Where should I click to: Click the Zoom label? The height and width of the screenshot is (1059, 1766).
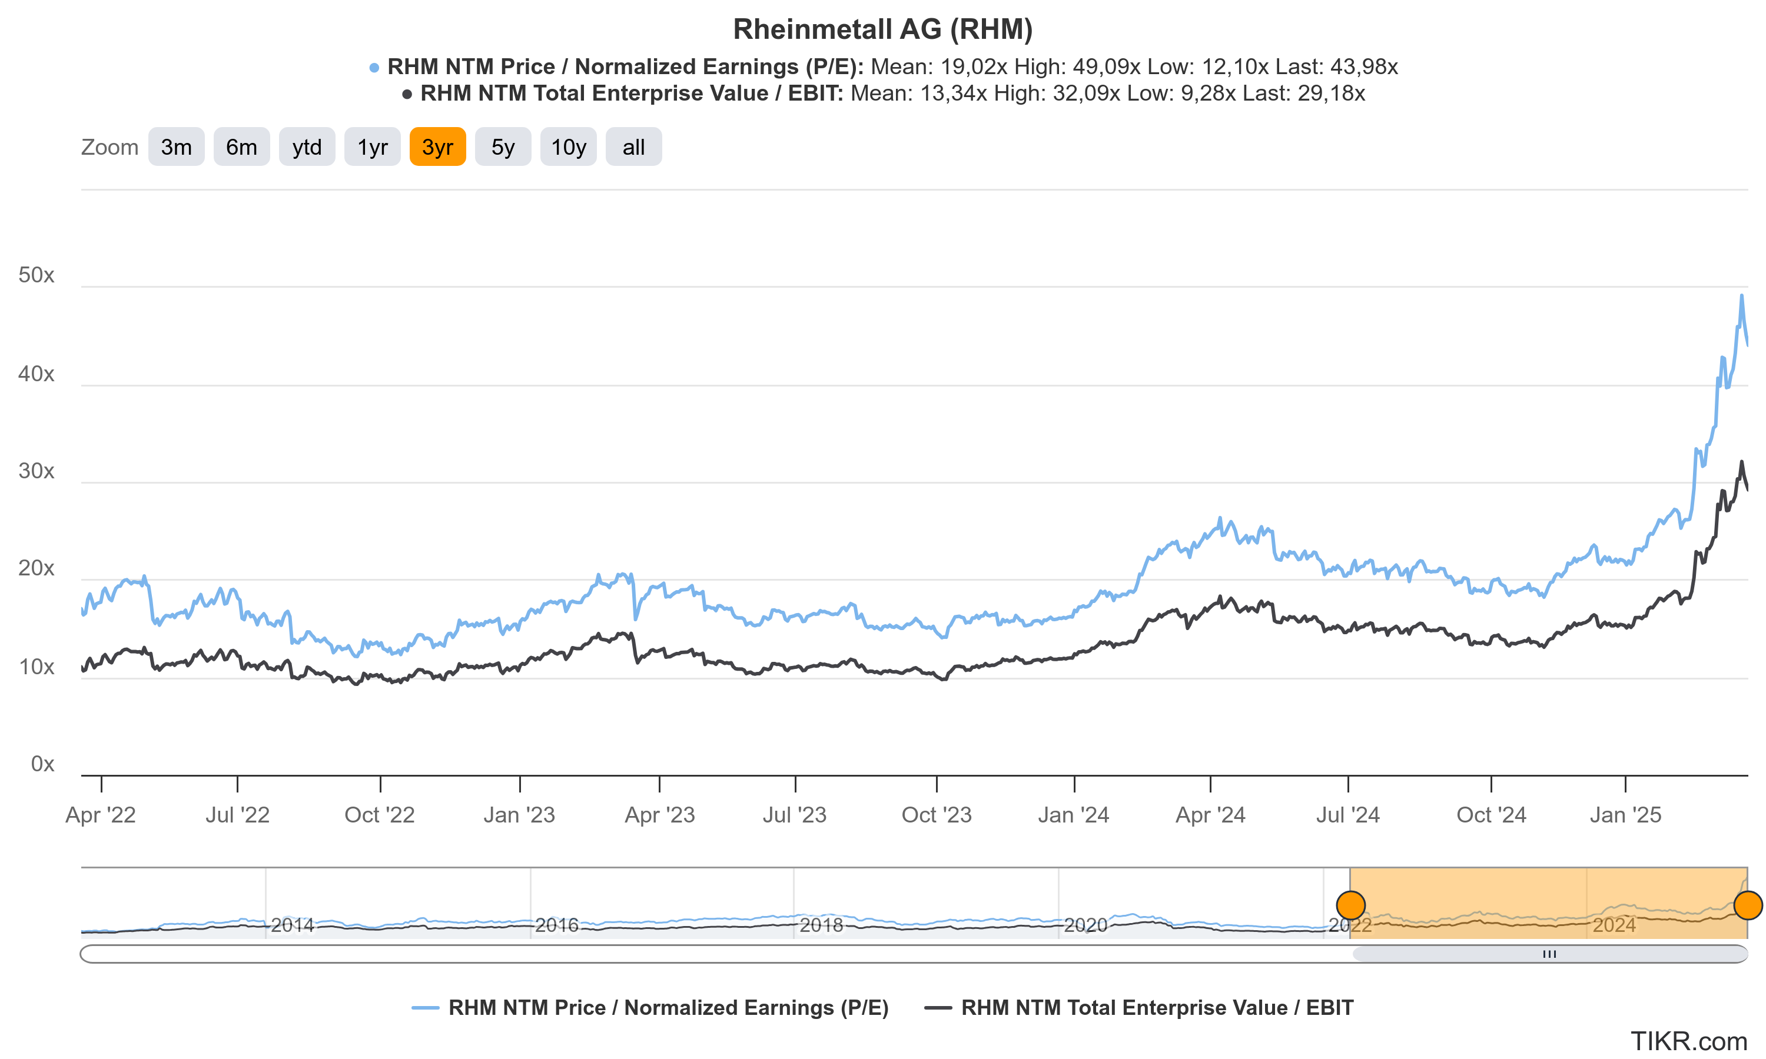(x=109, y=147)
